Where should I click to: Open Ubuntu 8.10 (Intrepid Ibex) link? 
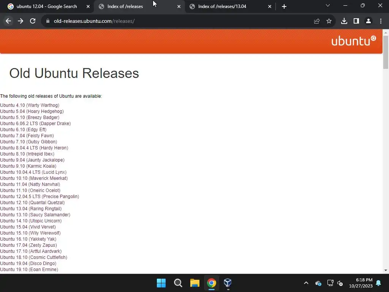click(x=27, y=154)
